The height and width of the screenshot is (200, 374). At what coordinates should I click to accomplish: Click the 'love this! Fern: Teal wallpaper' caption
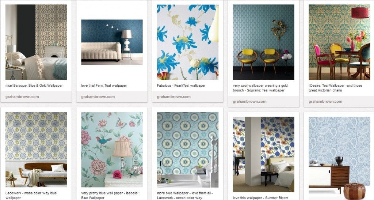(104, 86)
